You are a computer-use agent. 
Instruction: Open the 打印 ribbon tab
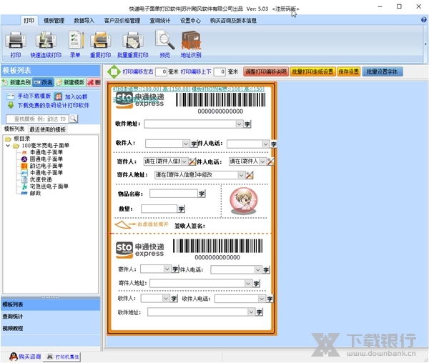[x=29, y=21]
